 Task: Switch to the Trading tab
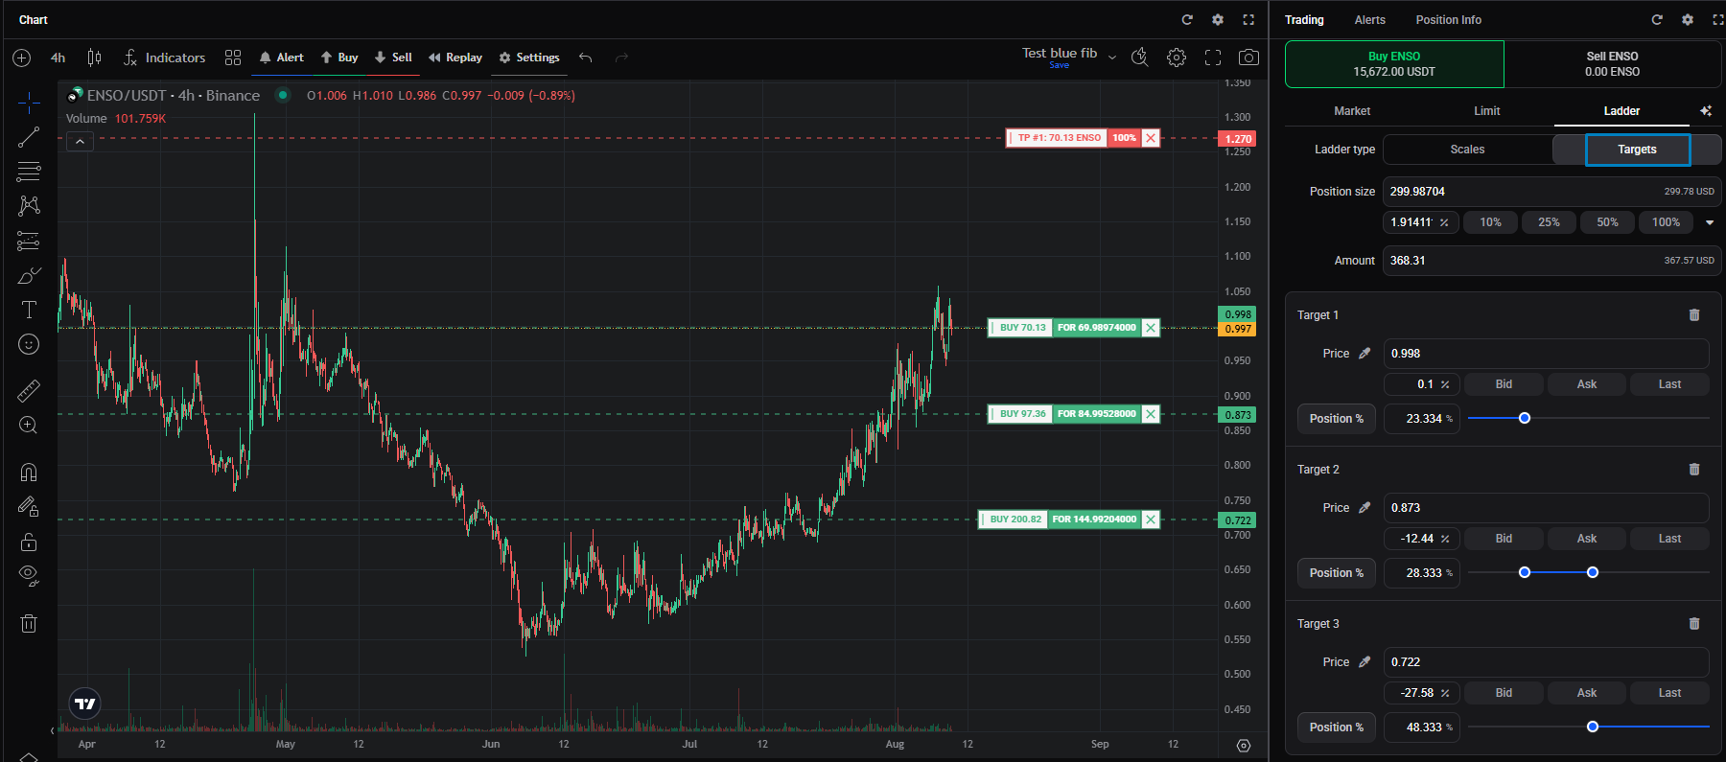pos(1304,19)
